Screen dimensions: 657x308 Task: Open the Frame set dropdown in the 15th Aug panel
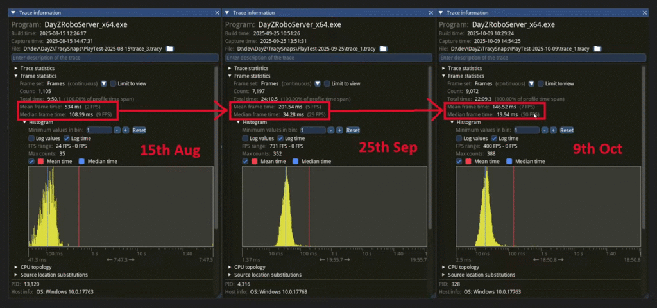[103, 84]
